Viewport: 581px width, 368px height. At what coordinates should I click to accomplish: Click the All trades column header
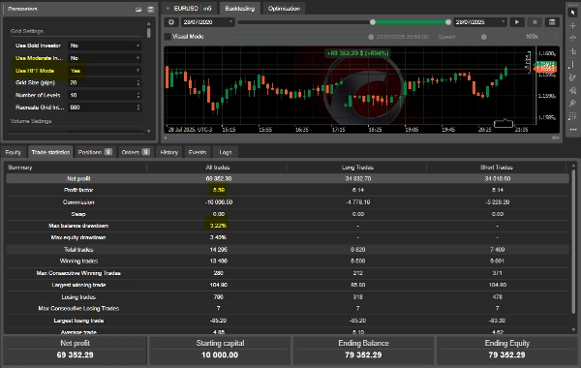coord(218,168)
